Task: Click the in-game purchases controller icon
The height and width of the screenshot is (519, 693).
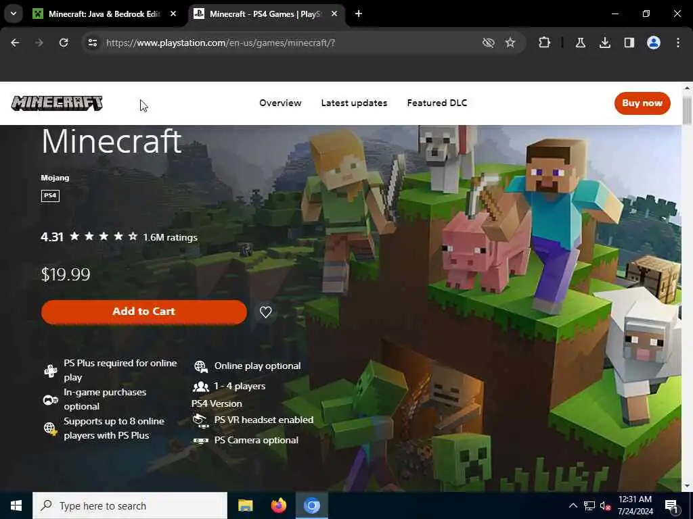Action: click(x=50, y=400)
